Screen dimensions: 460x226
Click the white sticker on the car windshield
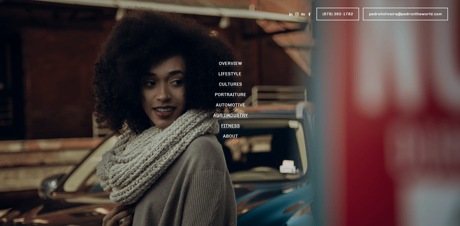coord(287,166)
